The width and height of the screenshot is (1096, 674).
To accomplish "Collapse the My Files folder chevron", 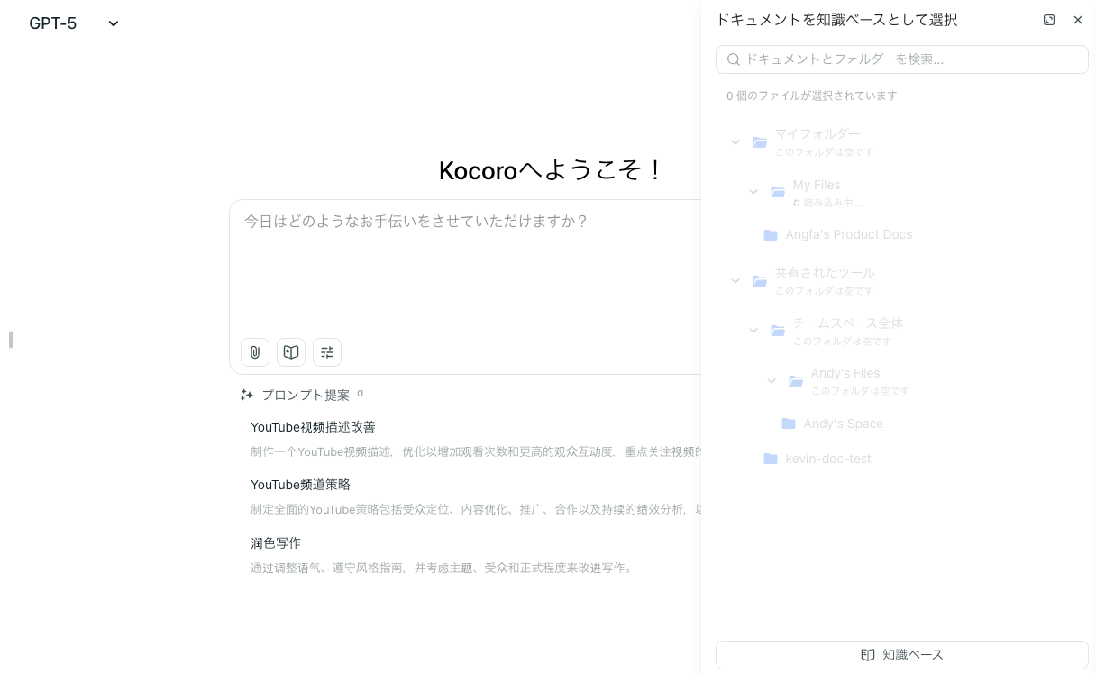I will 753,192.
